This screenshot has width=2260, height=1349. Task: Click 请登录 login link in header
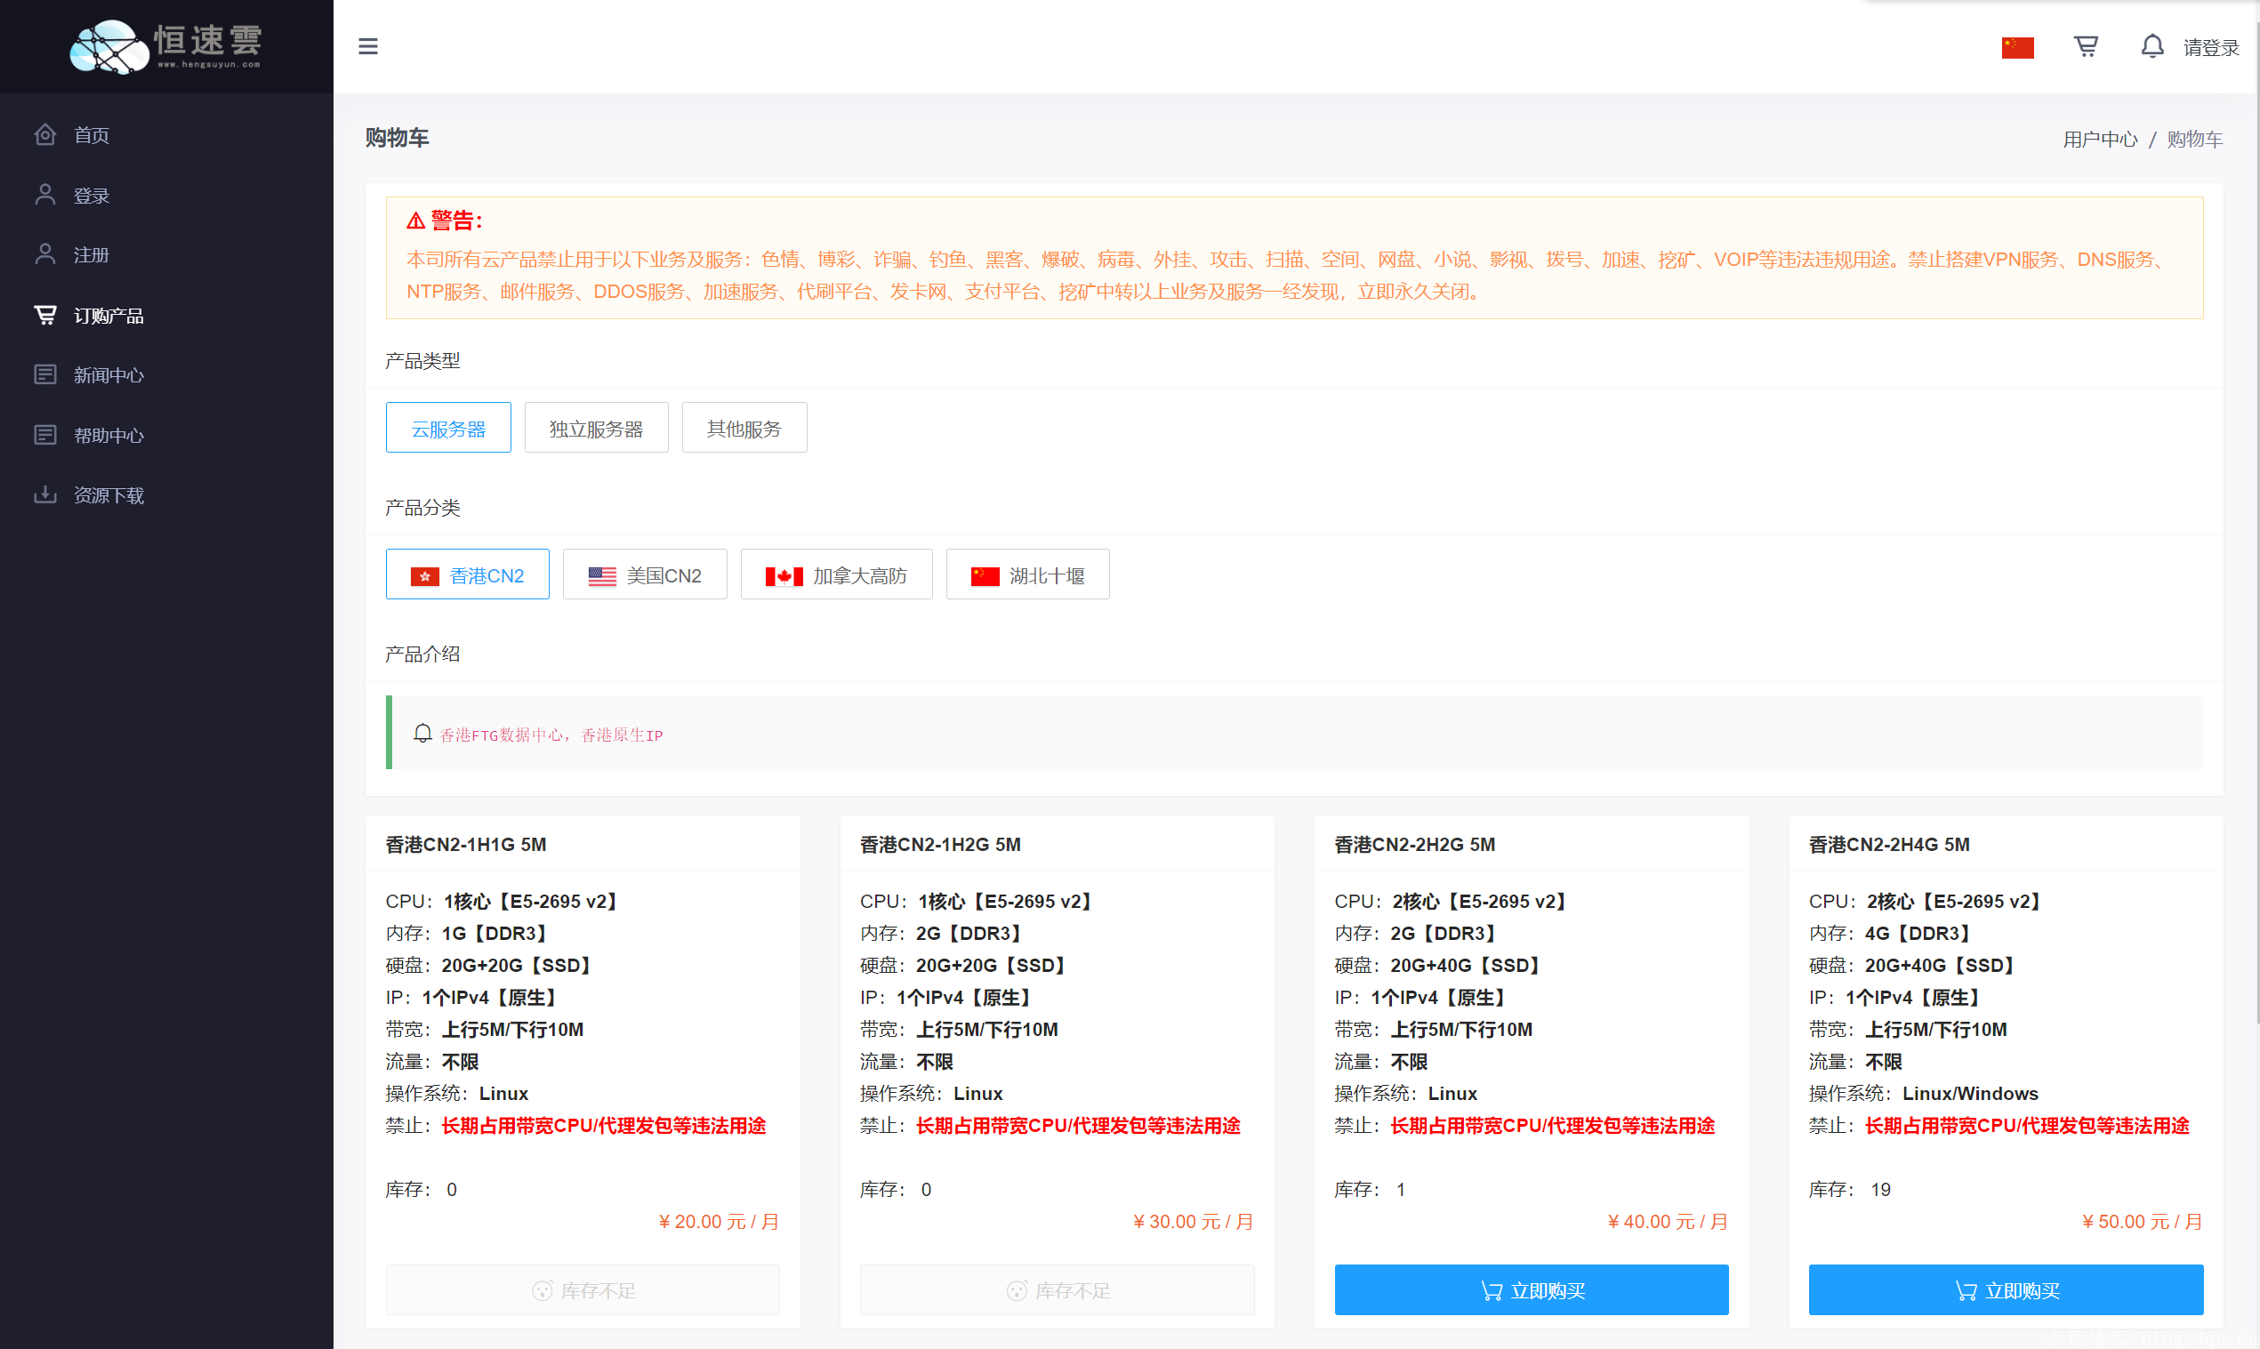click(2210, 48)
